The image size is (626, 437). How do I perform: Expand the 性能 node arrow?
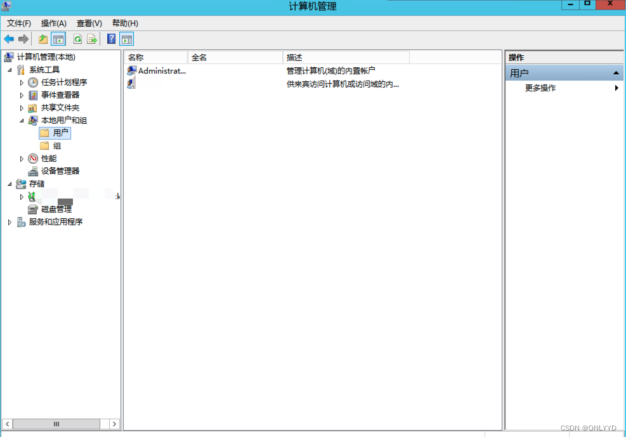pos(22,159)
